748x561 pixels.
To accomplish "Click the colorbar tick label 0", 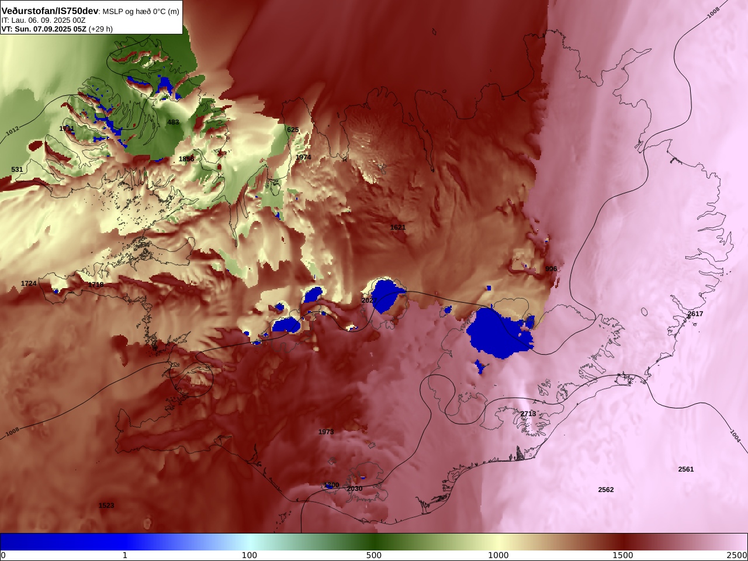I will pos(3,555).
